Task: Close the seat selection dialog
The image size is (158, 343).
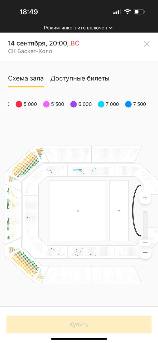Action: (147, 44)
